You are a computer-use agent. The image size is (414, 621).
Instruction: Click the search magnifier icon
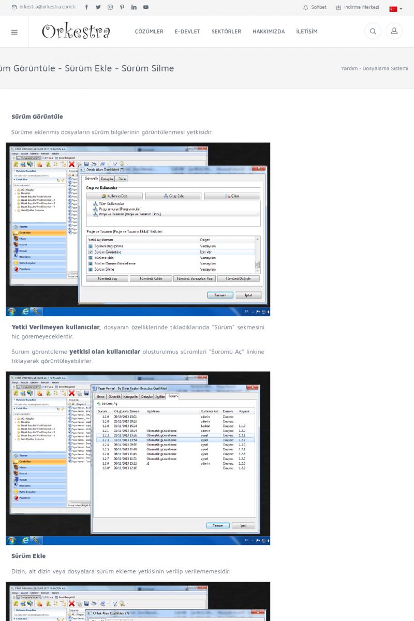pos(373,32)
